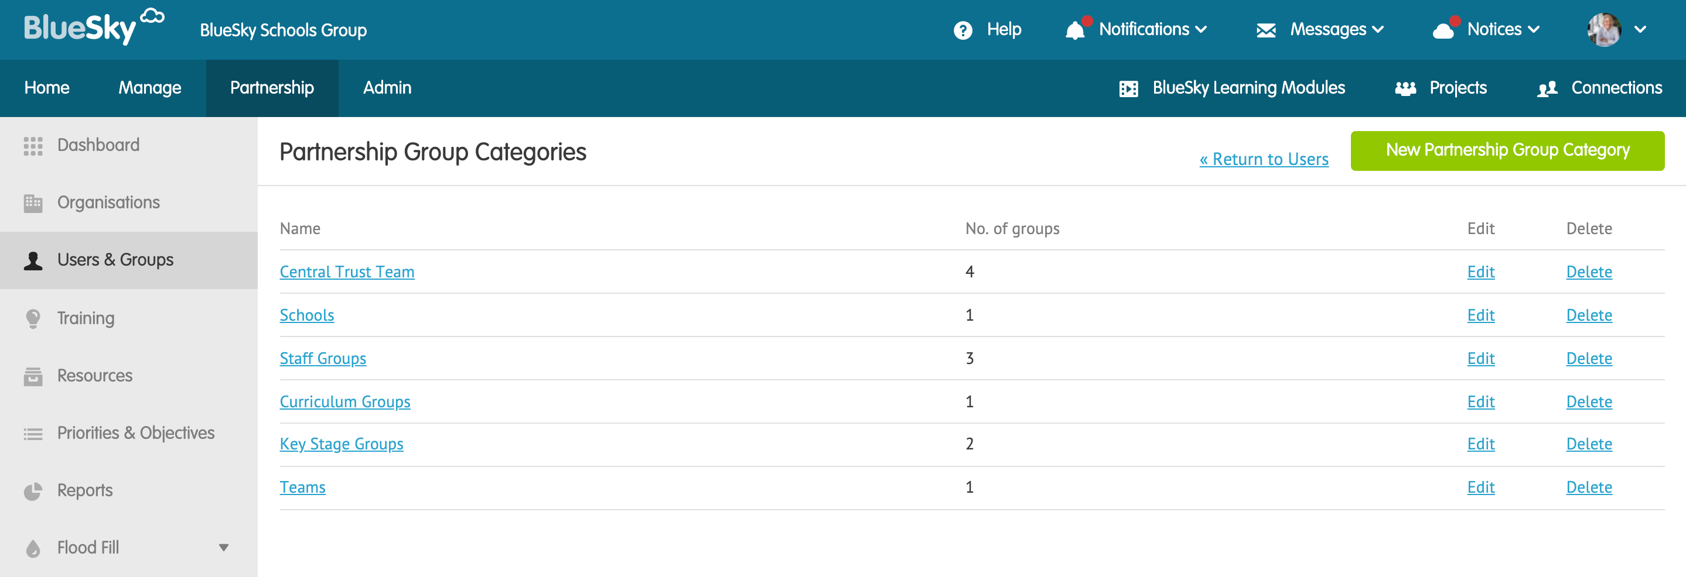Click the BlueSky Learning Modules film icon

(1129, 88)
